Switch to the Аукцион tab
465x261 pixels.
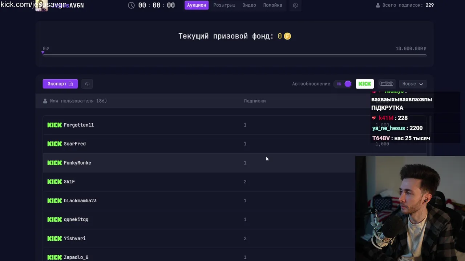click(197, 5)
